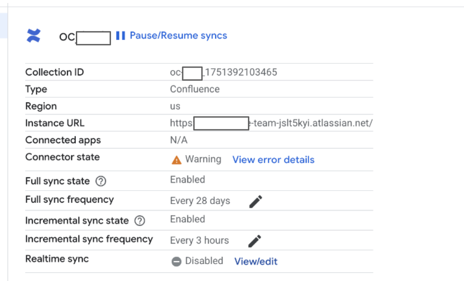The width and height of the screenshot is (464, 281).
Task: Click the help icon next to Full sync state
Action: (101, 181)
